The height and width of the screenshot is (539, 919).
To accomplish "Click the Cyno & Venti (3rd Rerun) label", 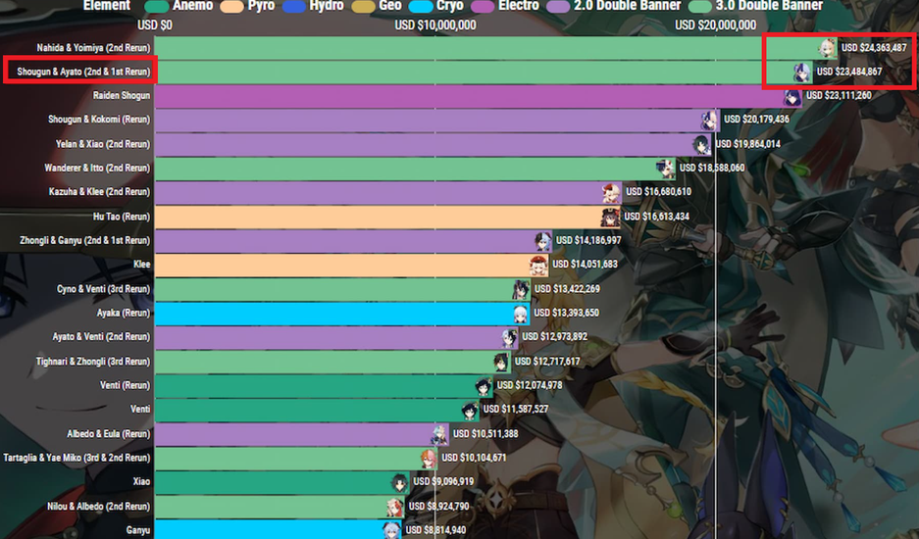I will click(x=104, y=289).
